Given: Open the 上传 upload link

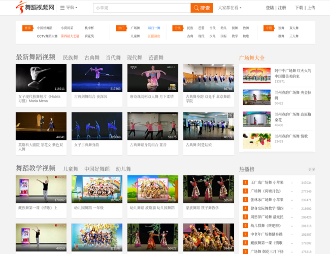Looking at the screenshot, I should pyautogui.click(x=311, y=8).
